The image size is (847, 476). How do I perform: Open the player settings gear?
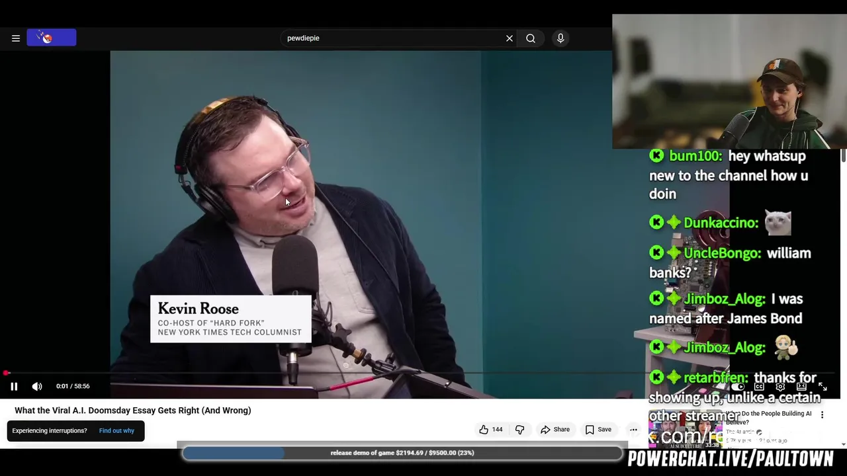(781, 387)
